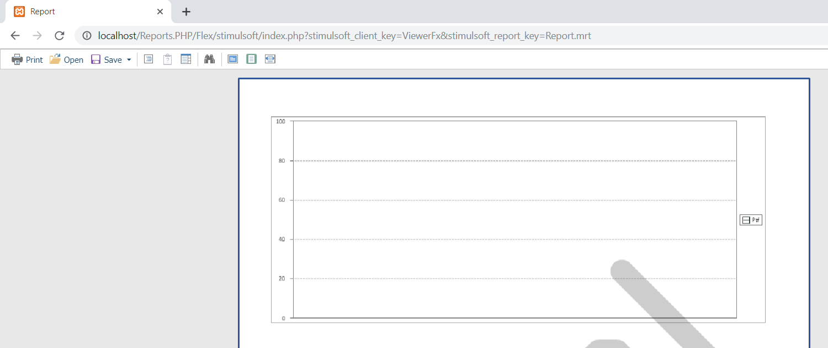Select the fit page width icon
Screen dimensions: 828x348
click(x=270, y=59)
